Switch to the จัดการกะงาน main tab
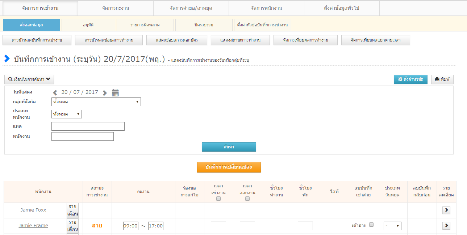Screen dimensions: 467x235 pos(116,8)
